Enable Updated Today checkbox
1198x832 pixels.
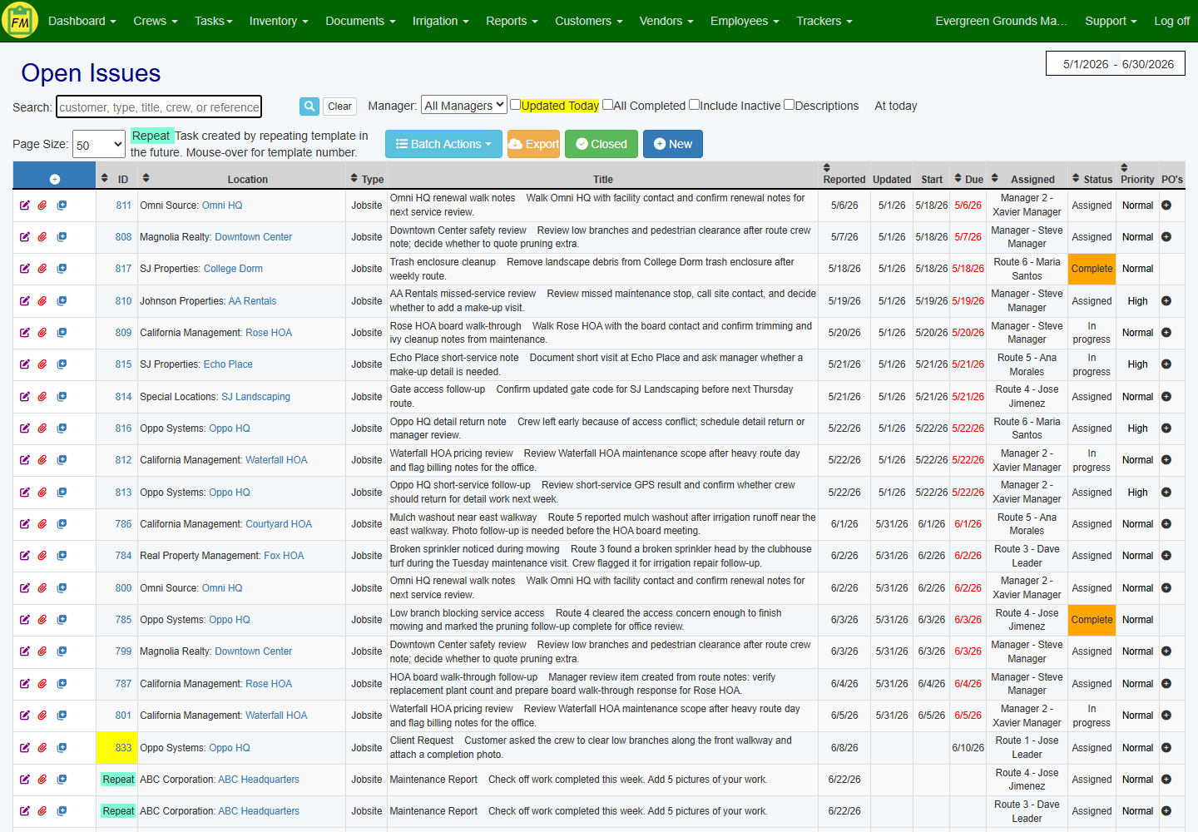tap(515, 105)
